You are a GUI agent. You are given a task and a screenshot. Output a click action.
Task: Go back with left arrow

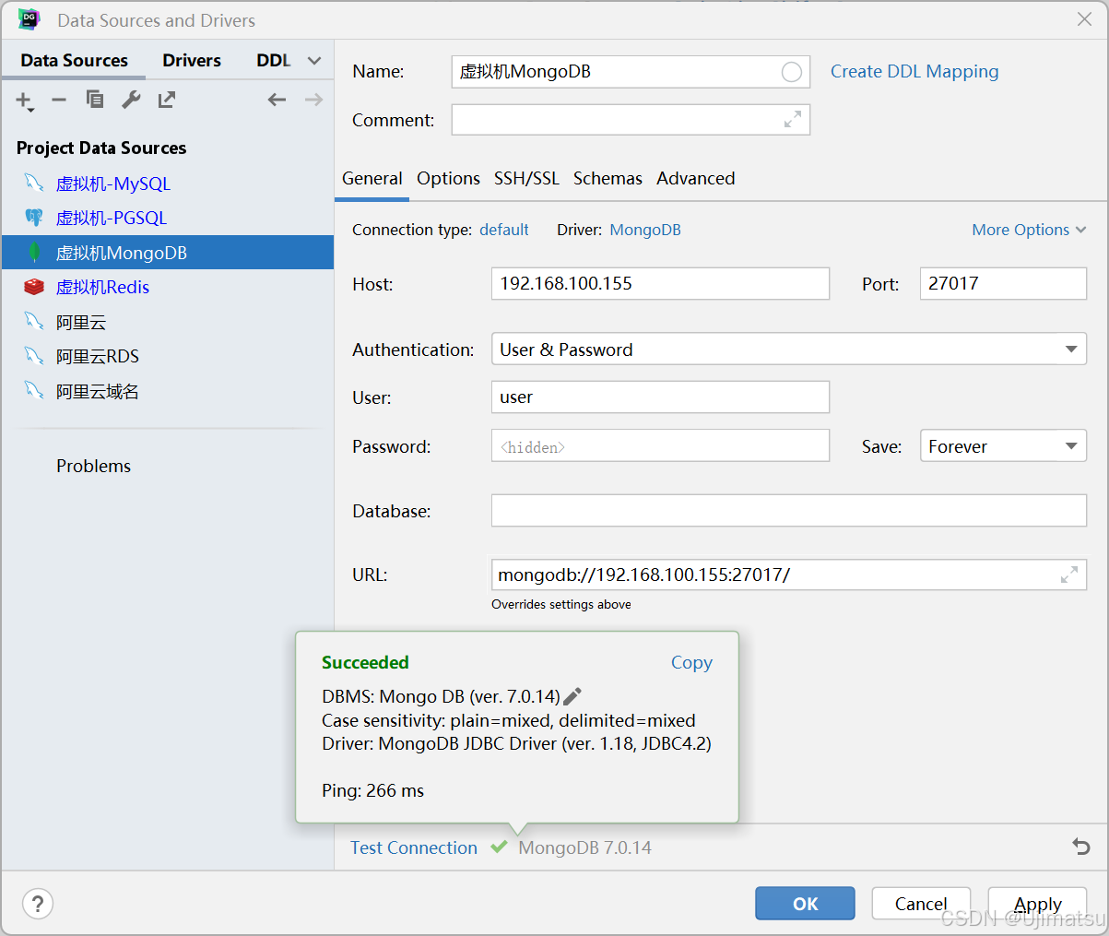click(x=277, y=100)
